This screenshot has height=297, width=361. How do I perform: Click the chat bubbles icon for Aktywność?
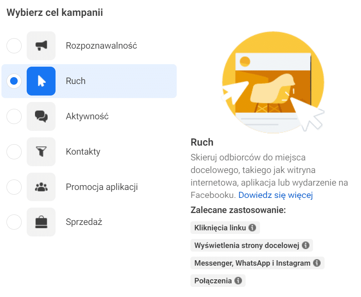(40, 116)
